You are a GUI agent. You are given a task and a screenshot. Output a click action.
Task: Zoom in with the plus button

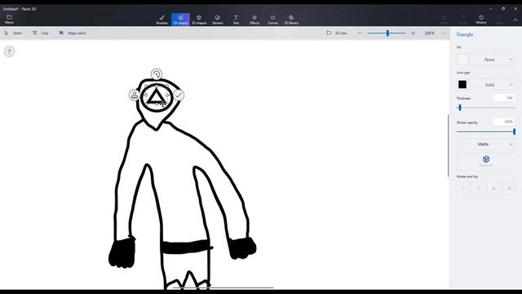pyautogui.click(x=414, y=33)
